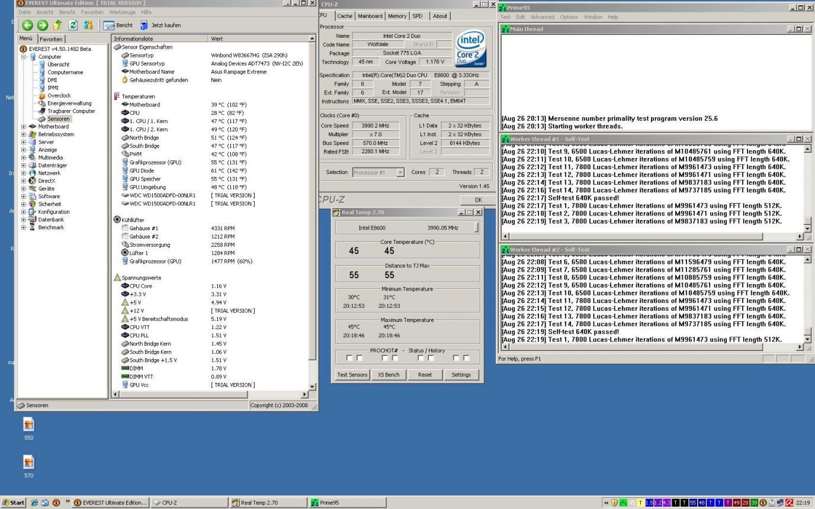Click the slider handle beside 3990.05 MHz
The image size is (815, 509).
[x=477, y=227]
